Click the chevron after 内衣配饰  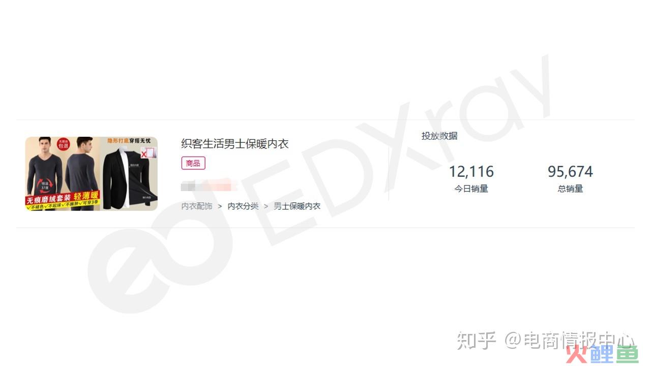pos(220,206)
